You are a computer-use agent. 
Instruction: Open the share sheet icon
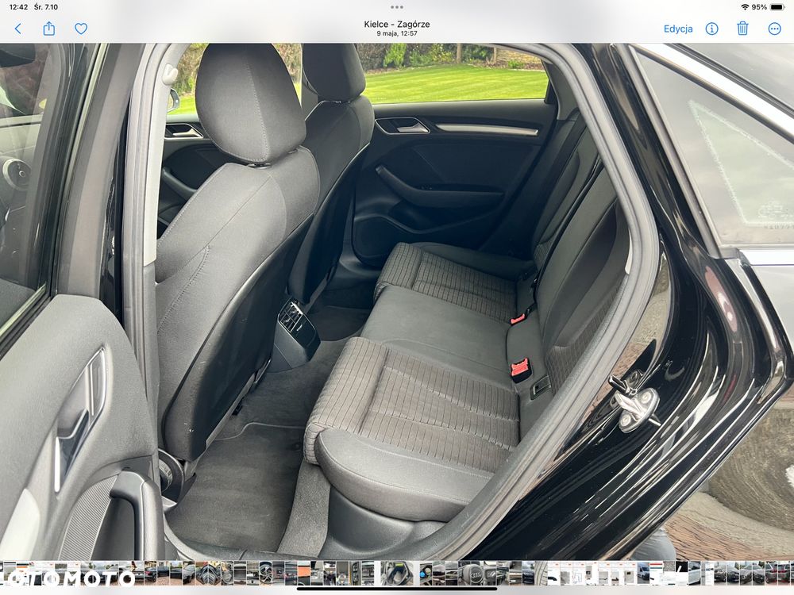[49, 29]
